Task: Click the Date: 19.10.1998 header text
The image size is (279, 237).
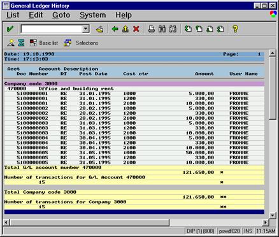Action: coord(29,54)
